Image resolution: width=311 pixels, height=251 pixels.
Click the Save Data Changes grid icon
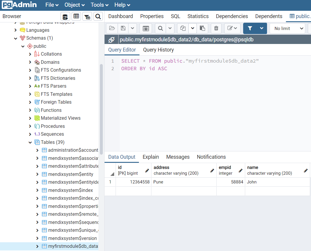[x=146, y=28]
